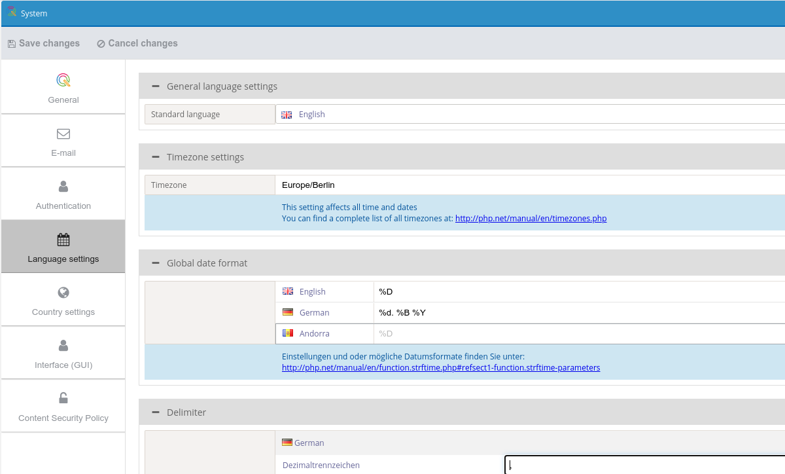Select Authentication person icon in sidebar
This screenshot has height=474, width=785.
[63, 187]
